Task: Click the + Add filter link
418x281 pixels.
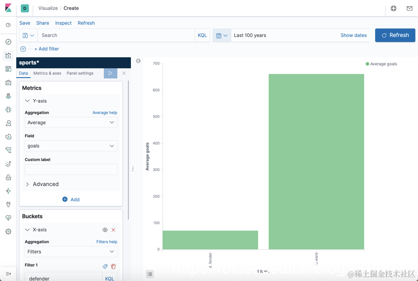Action: point(47,49)
